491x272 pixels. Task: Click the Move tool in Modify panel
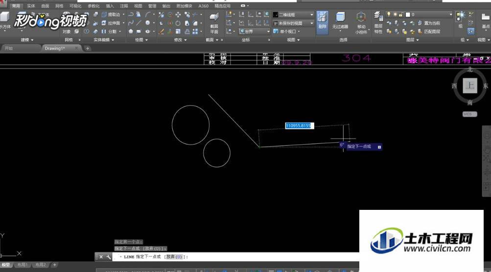178,14
